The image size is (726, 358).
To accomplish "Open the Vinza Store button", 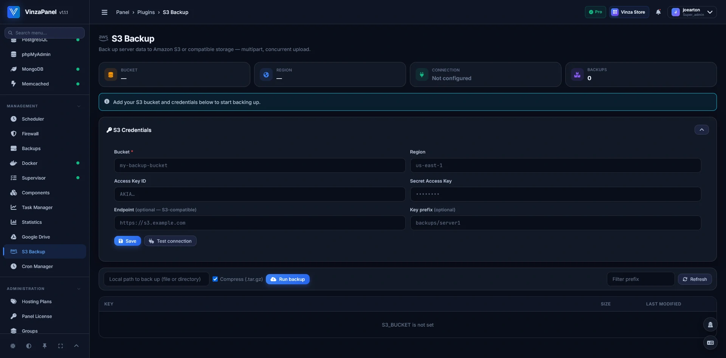I will (629, 12).
